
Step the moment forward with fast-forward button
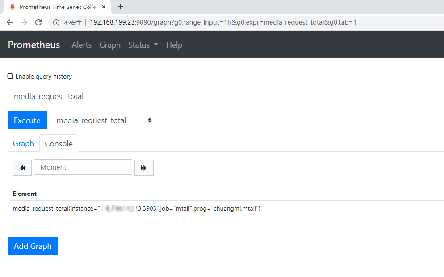click(144, 168)
